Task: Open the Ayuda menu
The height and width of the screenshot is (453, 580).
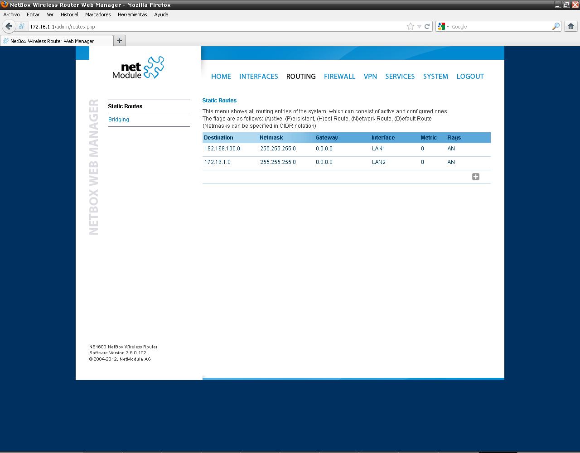Action: point(161,14)
